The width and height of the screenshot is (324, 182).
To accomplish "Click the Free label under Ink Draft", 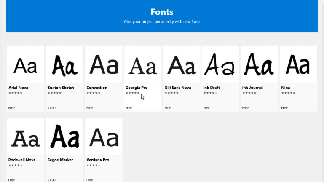I will [x=206, y=108].
